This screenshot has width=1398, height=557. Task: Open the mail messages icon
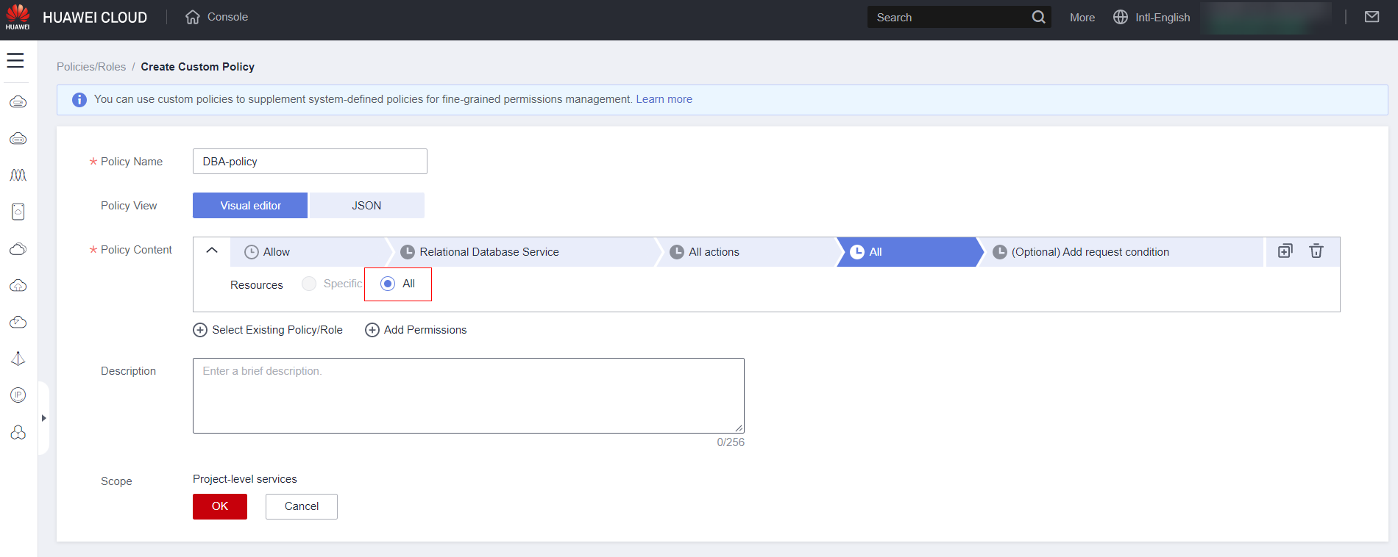[x=1372, y=17]
